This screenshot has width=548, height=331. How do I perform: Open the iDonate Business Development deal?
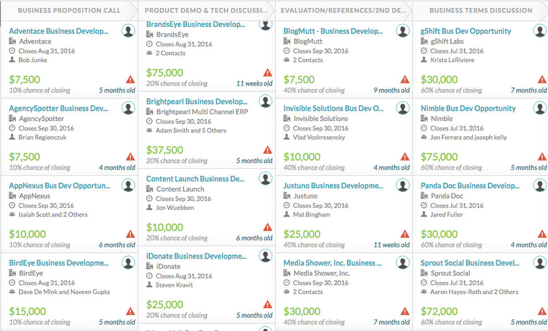[x=196, y=256]
